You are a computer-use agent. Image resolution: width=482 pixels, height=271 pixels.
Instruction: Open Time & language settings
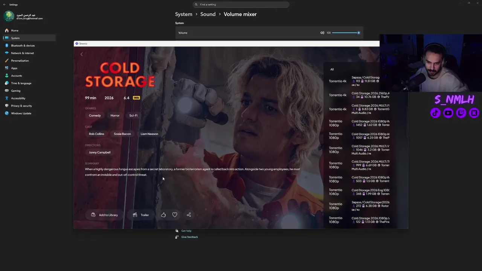click(29, 83)
